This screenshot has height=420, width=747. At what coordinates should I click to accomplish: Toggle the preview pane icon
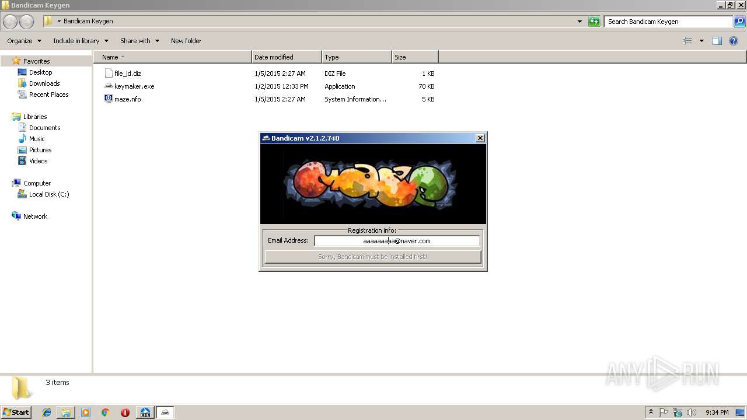717,41
